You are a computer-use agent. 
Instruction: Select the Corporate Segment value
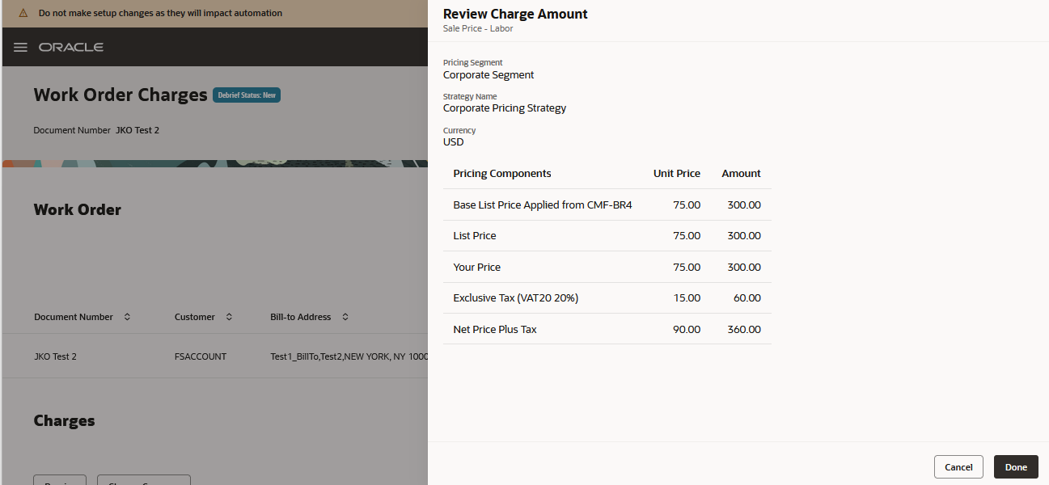click(x=489, y=74)
